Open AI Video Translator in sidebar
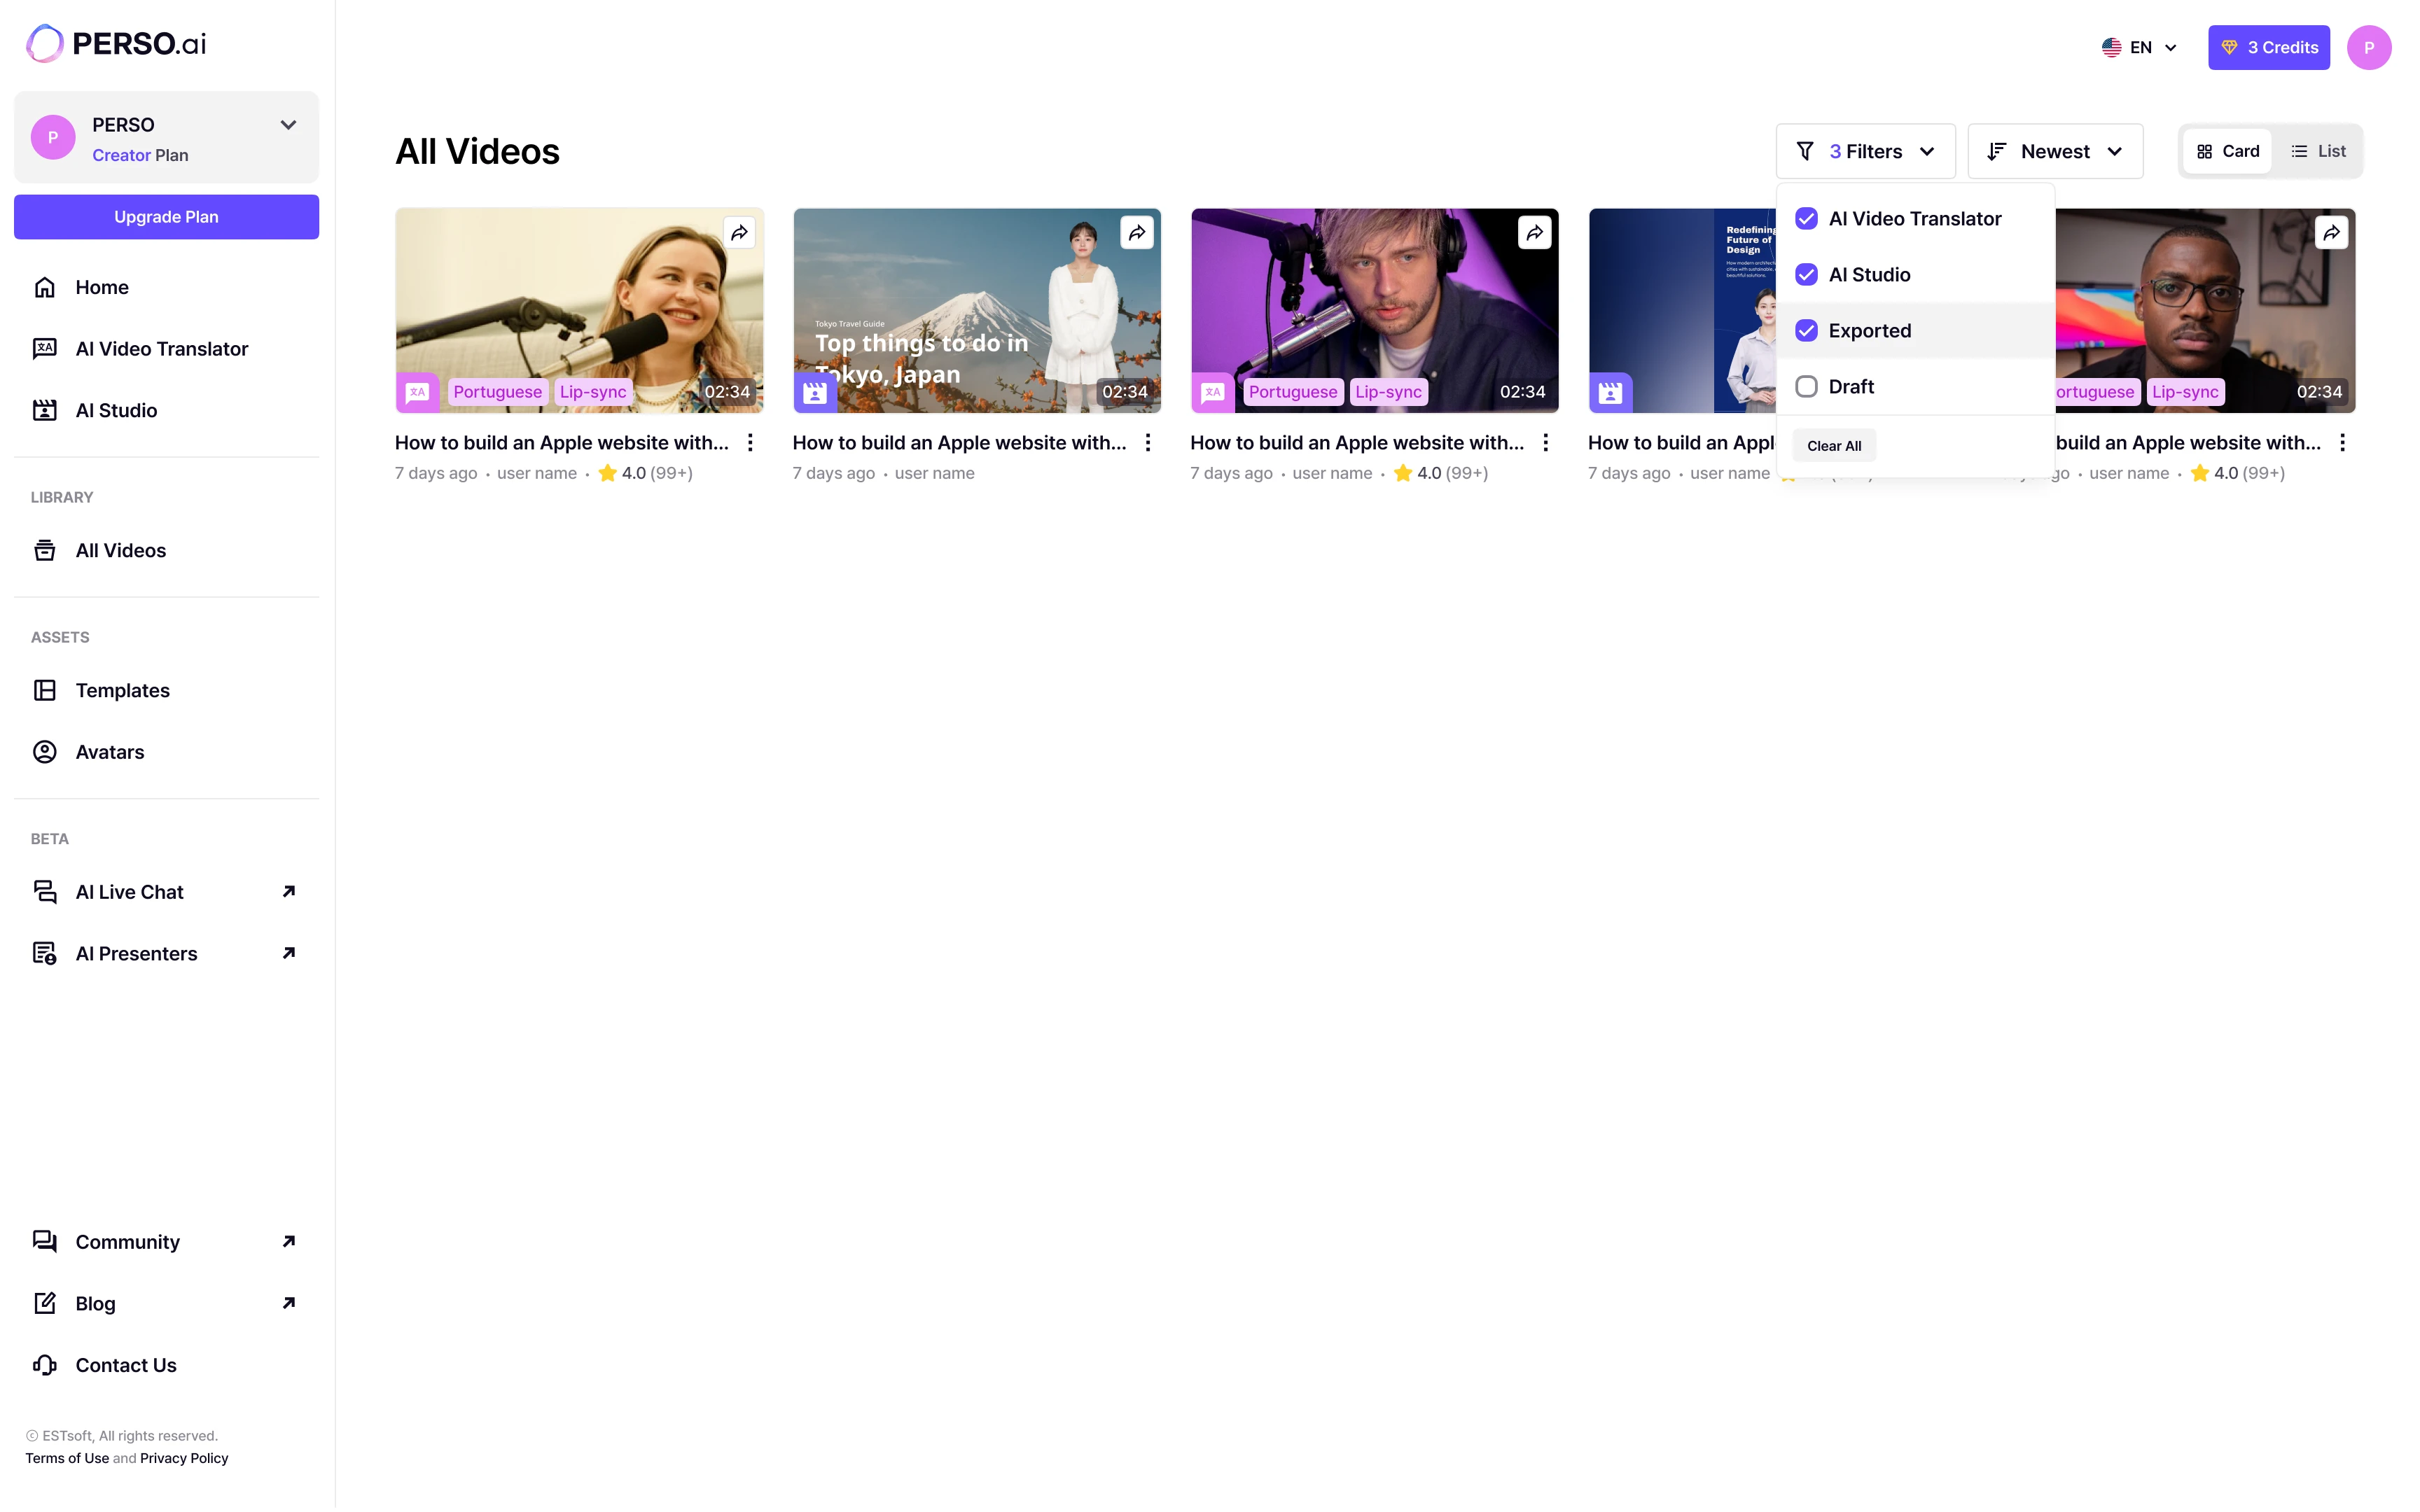The image size is (2420, 1512). [x=166, y=349]
